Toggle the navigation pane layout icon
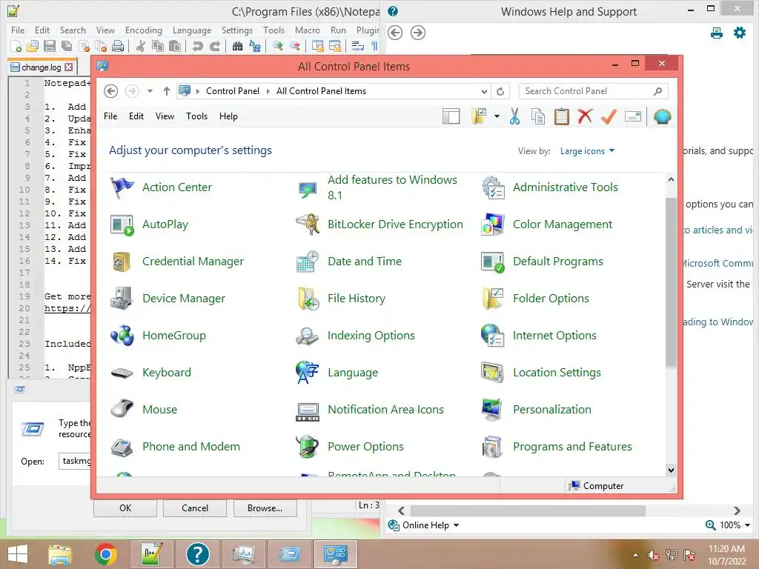Image resolution: width=759 pixels, height=569 pixels. click(451, 116)
